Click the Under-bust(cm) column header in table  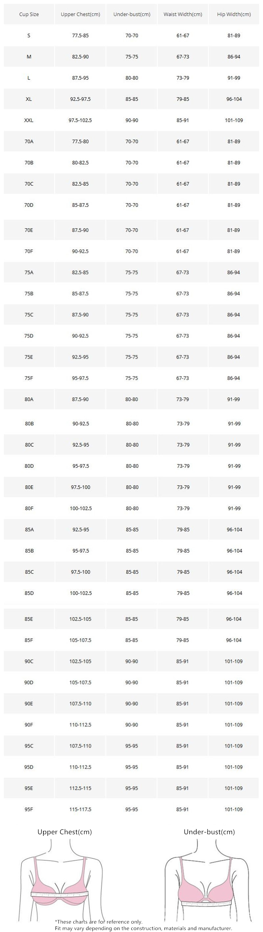coord(132,14)
